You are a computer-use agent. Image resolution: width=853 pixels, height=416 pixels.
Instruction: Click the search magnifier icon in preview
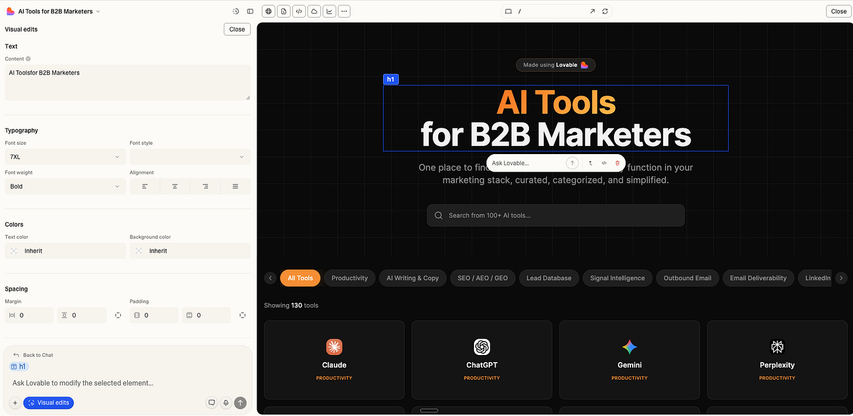pyautogui.click(x=439, y=215)
